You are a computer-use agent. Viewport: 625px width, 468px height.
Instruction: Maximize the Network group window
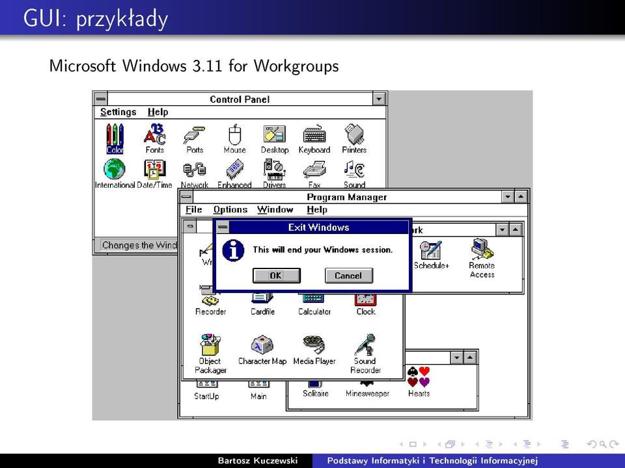pos(516,229)
